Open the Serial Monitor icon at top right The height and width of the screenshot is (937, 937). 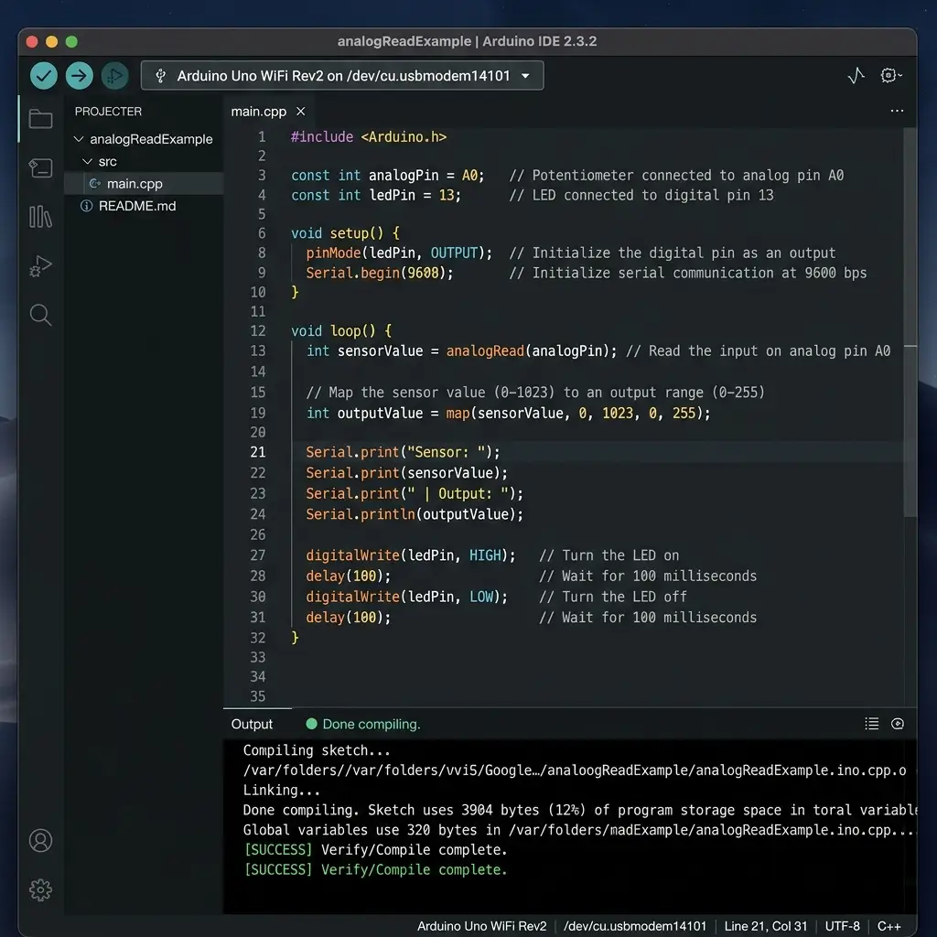[890, 75]
